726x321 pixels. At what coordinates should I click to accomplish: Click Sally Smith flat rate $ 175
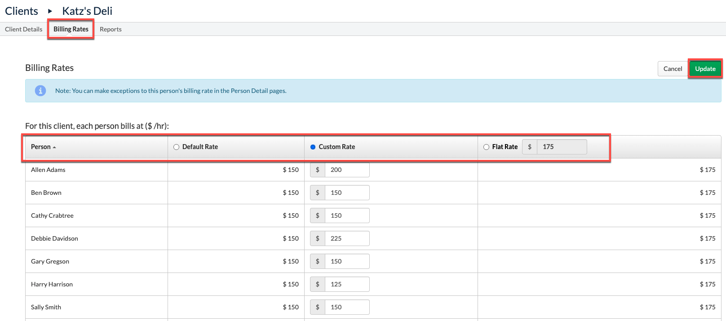(708, 307)
